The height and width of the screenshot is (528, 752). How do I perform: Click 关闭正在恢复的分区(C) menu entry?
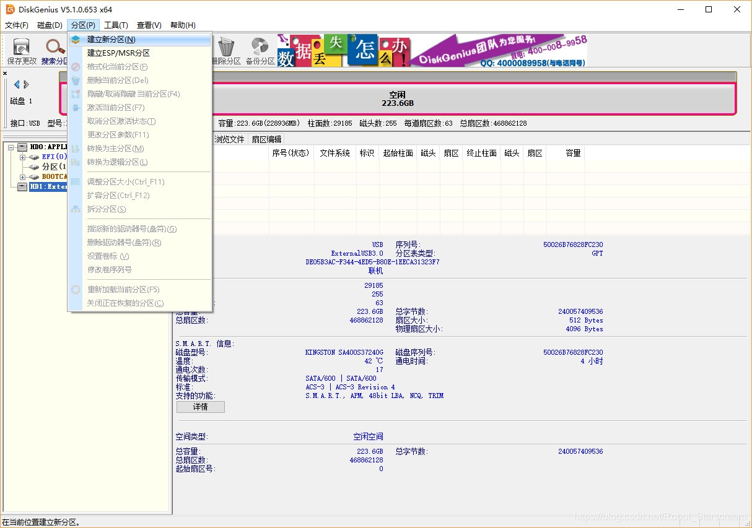140,303
